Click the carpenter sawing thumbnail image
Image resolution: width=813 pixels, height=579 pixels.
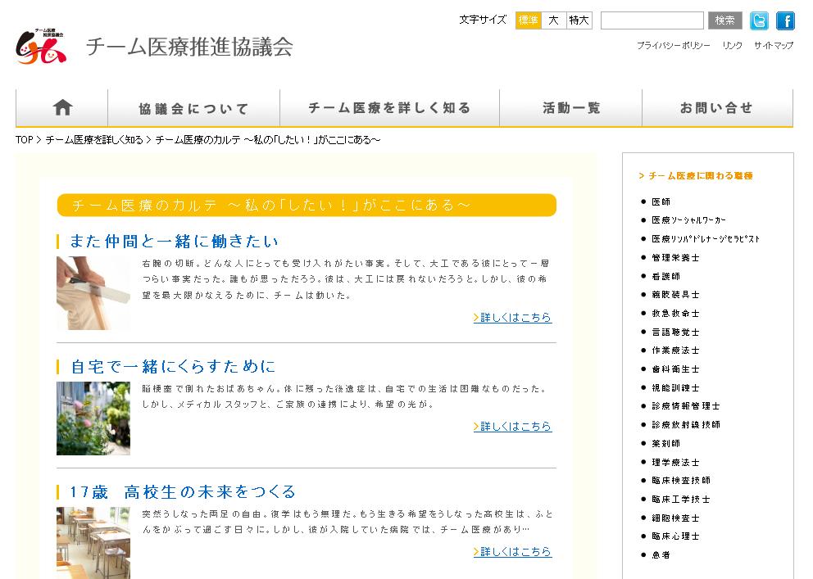93,293
